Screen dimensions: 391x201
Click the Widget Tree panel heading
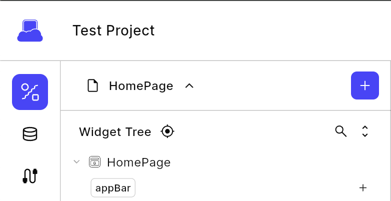(115, 132)
